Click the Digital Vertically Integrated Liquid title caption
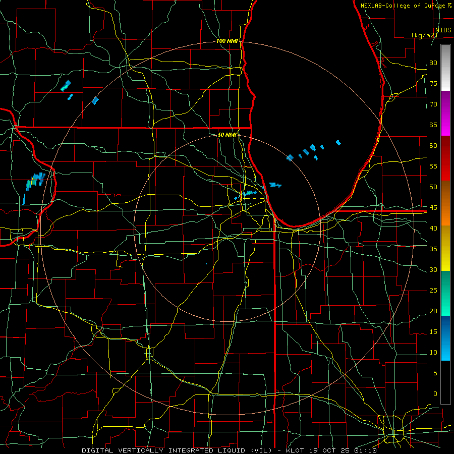Screen dimensions: 454x454 [177, 450]
